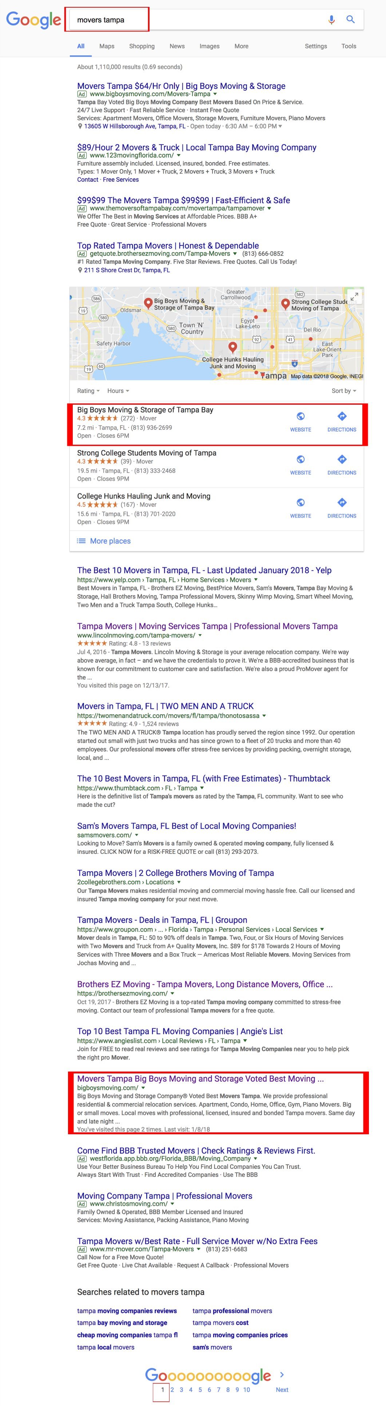Viewport: 386px width, 1406px height.
Task: Click College Hunks Hauling map pin marker
Action: click(x=233, y=347)
